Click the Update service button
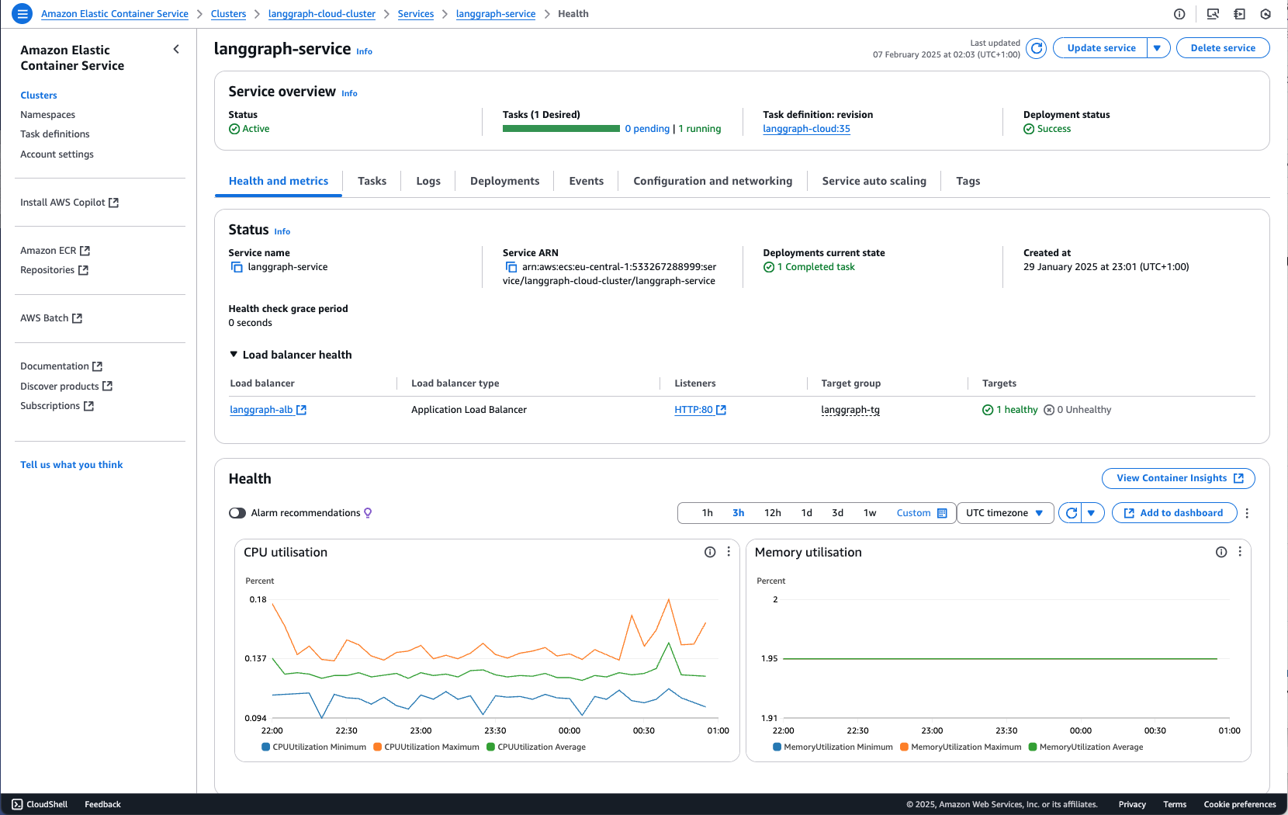Viewport: 1288px width, 815px height. click(x=1101, y=48)
